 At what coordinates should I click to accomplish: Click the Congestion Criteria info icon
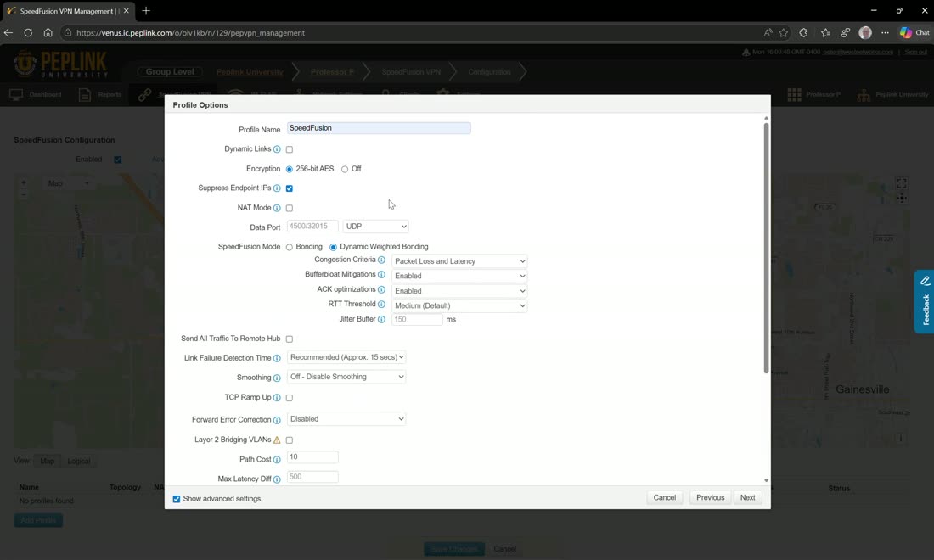pos(381,260)
